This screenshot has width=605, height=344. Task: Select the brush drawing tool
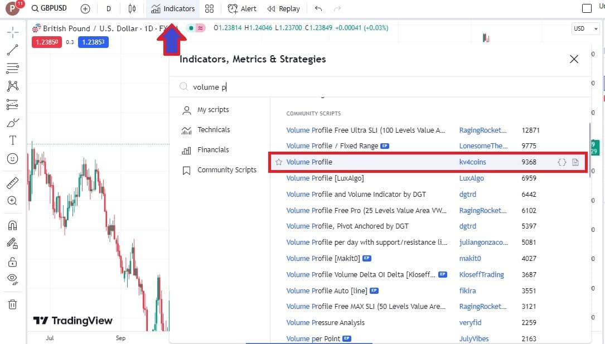[x=12, y=123]
